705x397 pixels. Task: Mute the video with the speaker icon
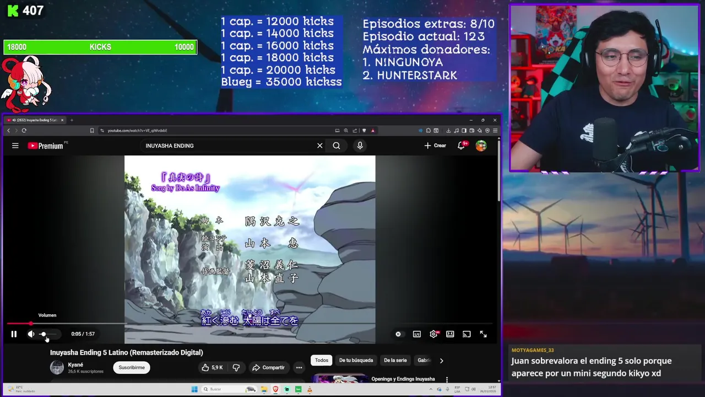click(31, 334)
